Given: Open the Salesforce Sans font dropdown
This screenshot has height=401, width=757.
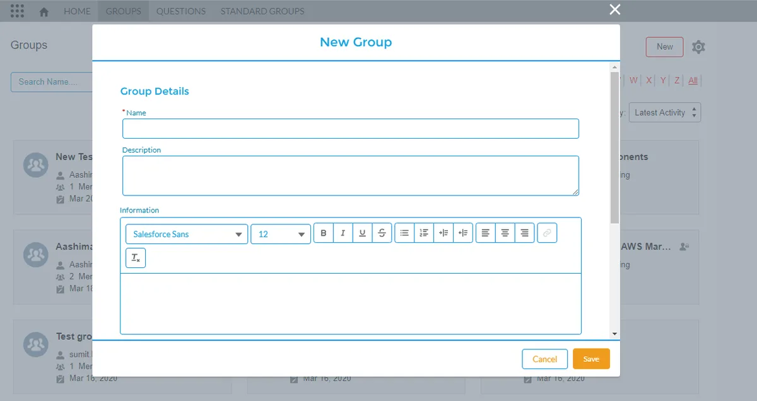Looking at the screenshot, I should [187, 234].
